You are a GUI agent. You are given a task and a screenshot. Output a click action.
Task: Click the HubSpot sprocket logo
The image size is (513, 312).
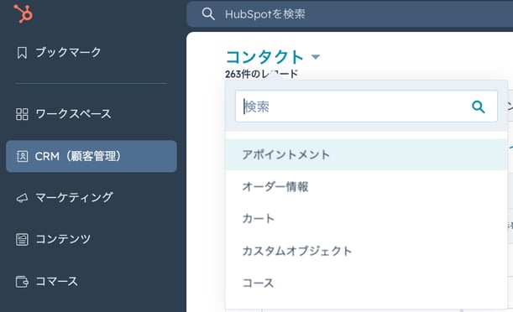(24, 13)
